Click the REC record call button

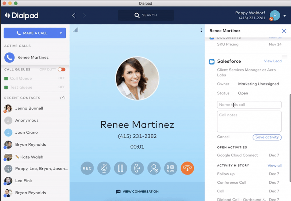point(87,168)
